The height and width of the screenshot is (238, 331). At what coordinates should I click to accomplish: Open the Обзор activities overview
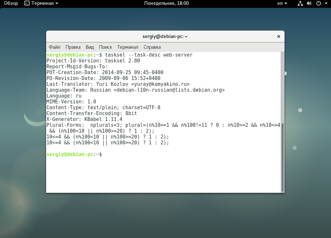pos(11,4)
